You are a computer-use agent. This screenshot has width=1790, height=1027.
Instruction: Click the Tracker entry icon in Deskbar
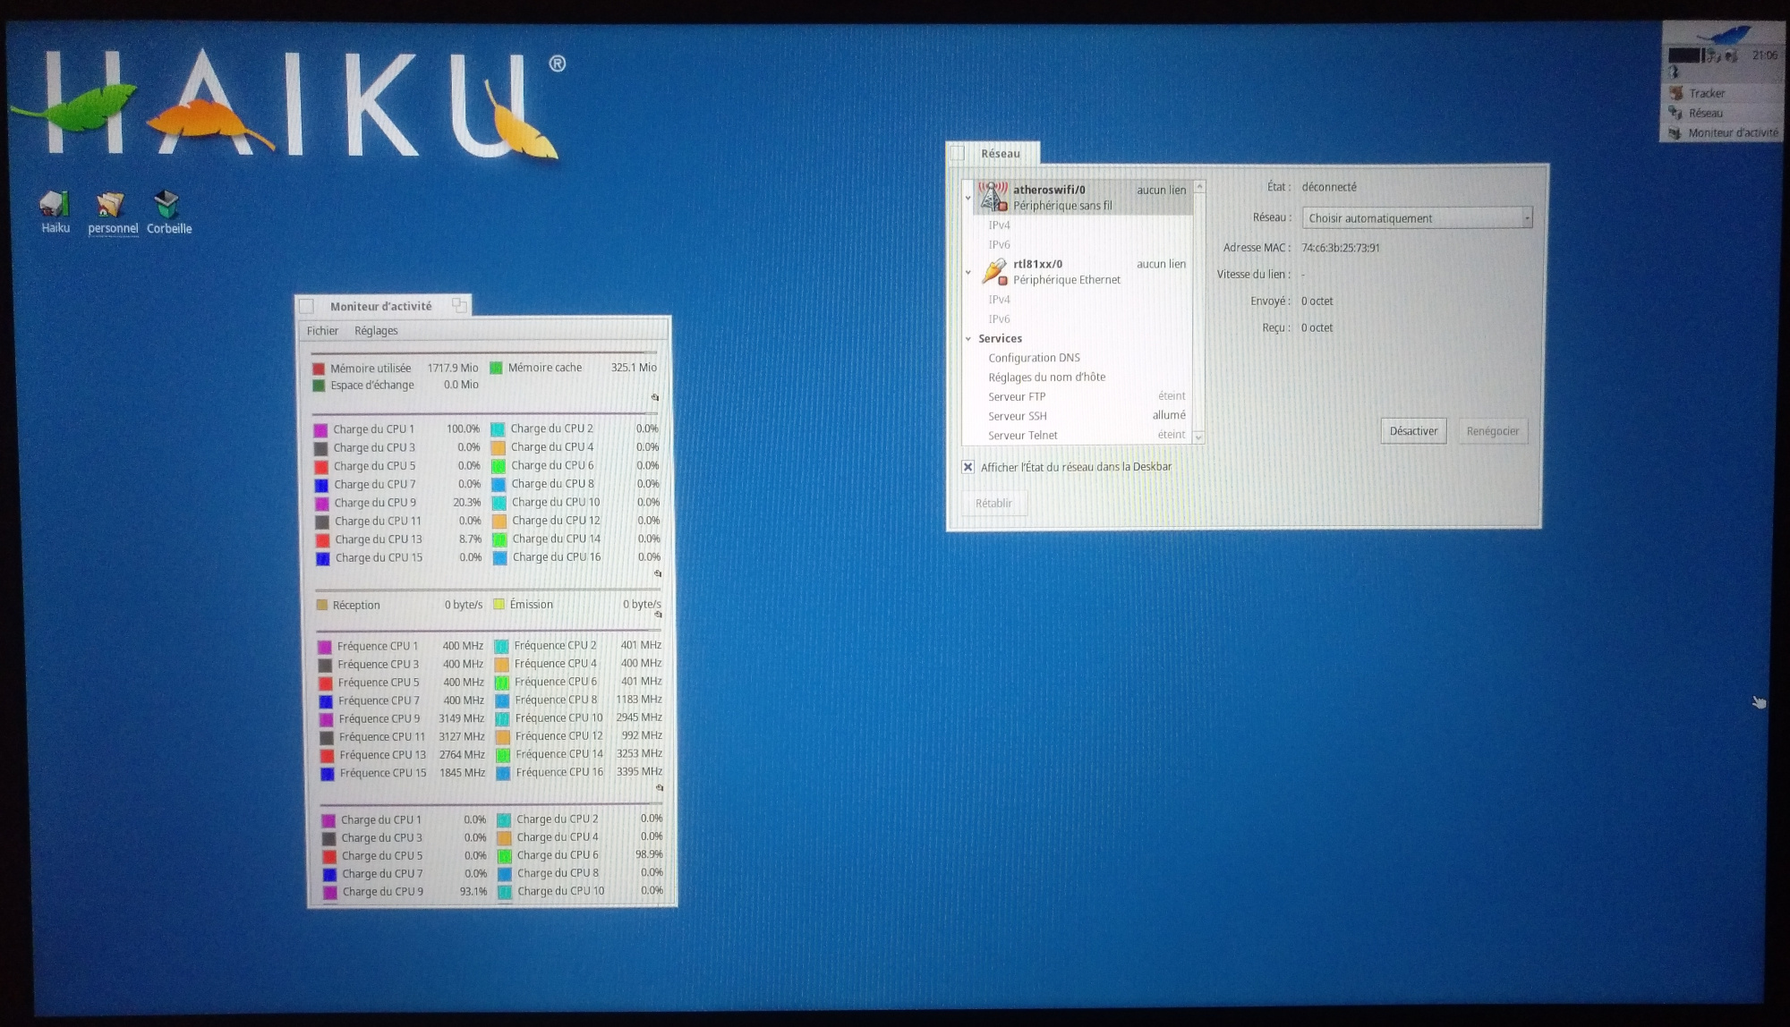pos(1675,93)
